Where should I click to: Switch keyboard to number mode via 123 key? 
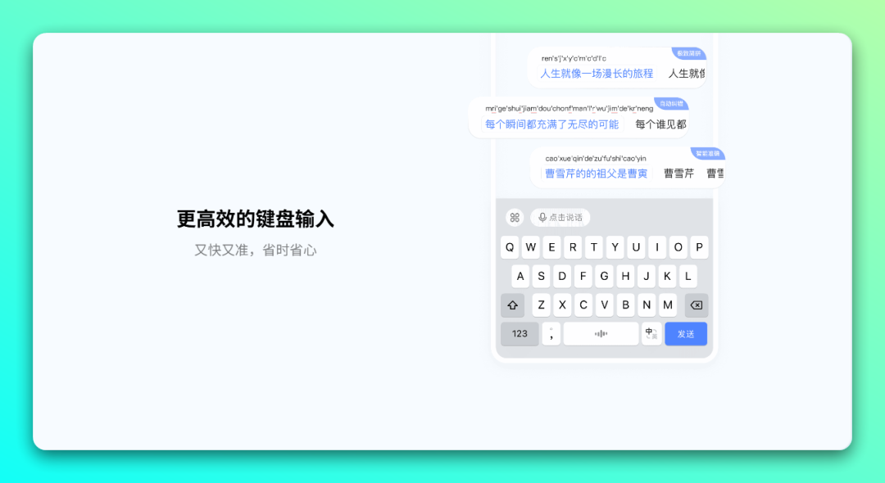click(520, 333)
